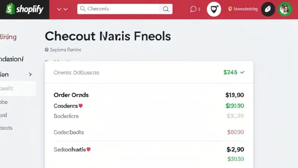This screenshot has width=298, height=168.
Task: Open the white chevron dropdown in red header
Action: click(62, 9)
